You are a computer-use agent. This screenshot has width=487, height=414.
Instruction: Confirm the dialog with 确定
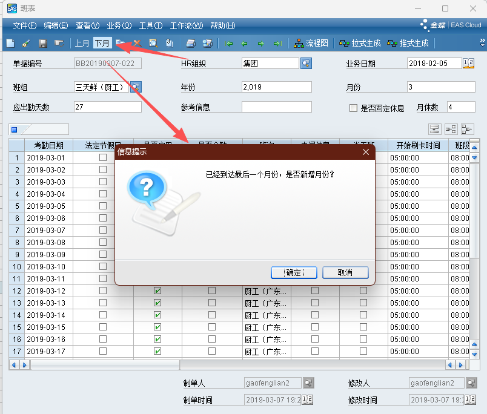tap(294, 272)
